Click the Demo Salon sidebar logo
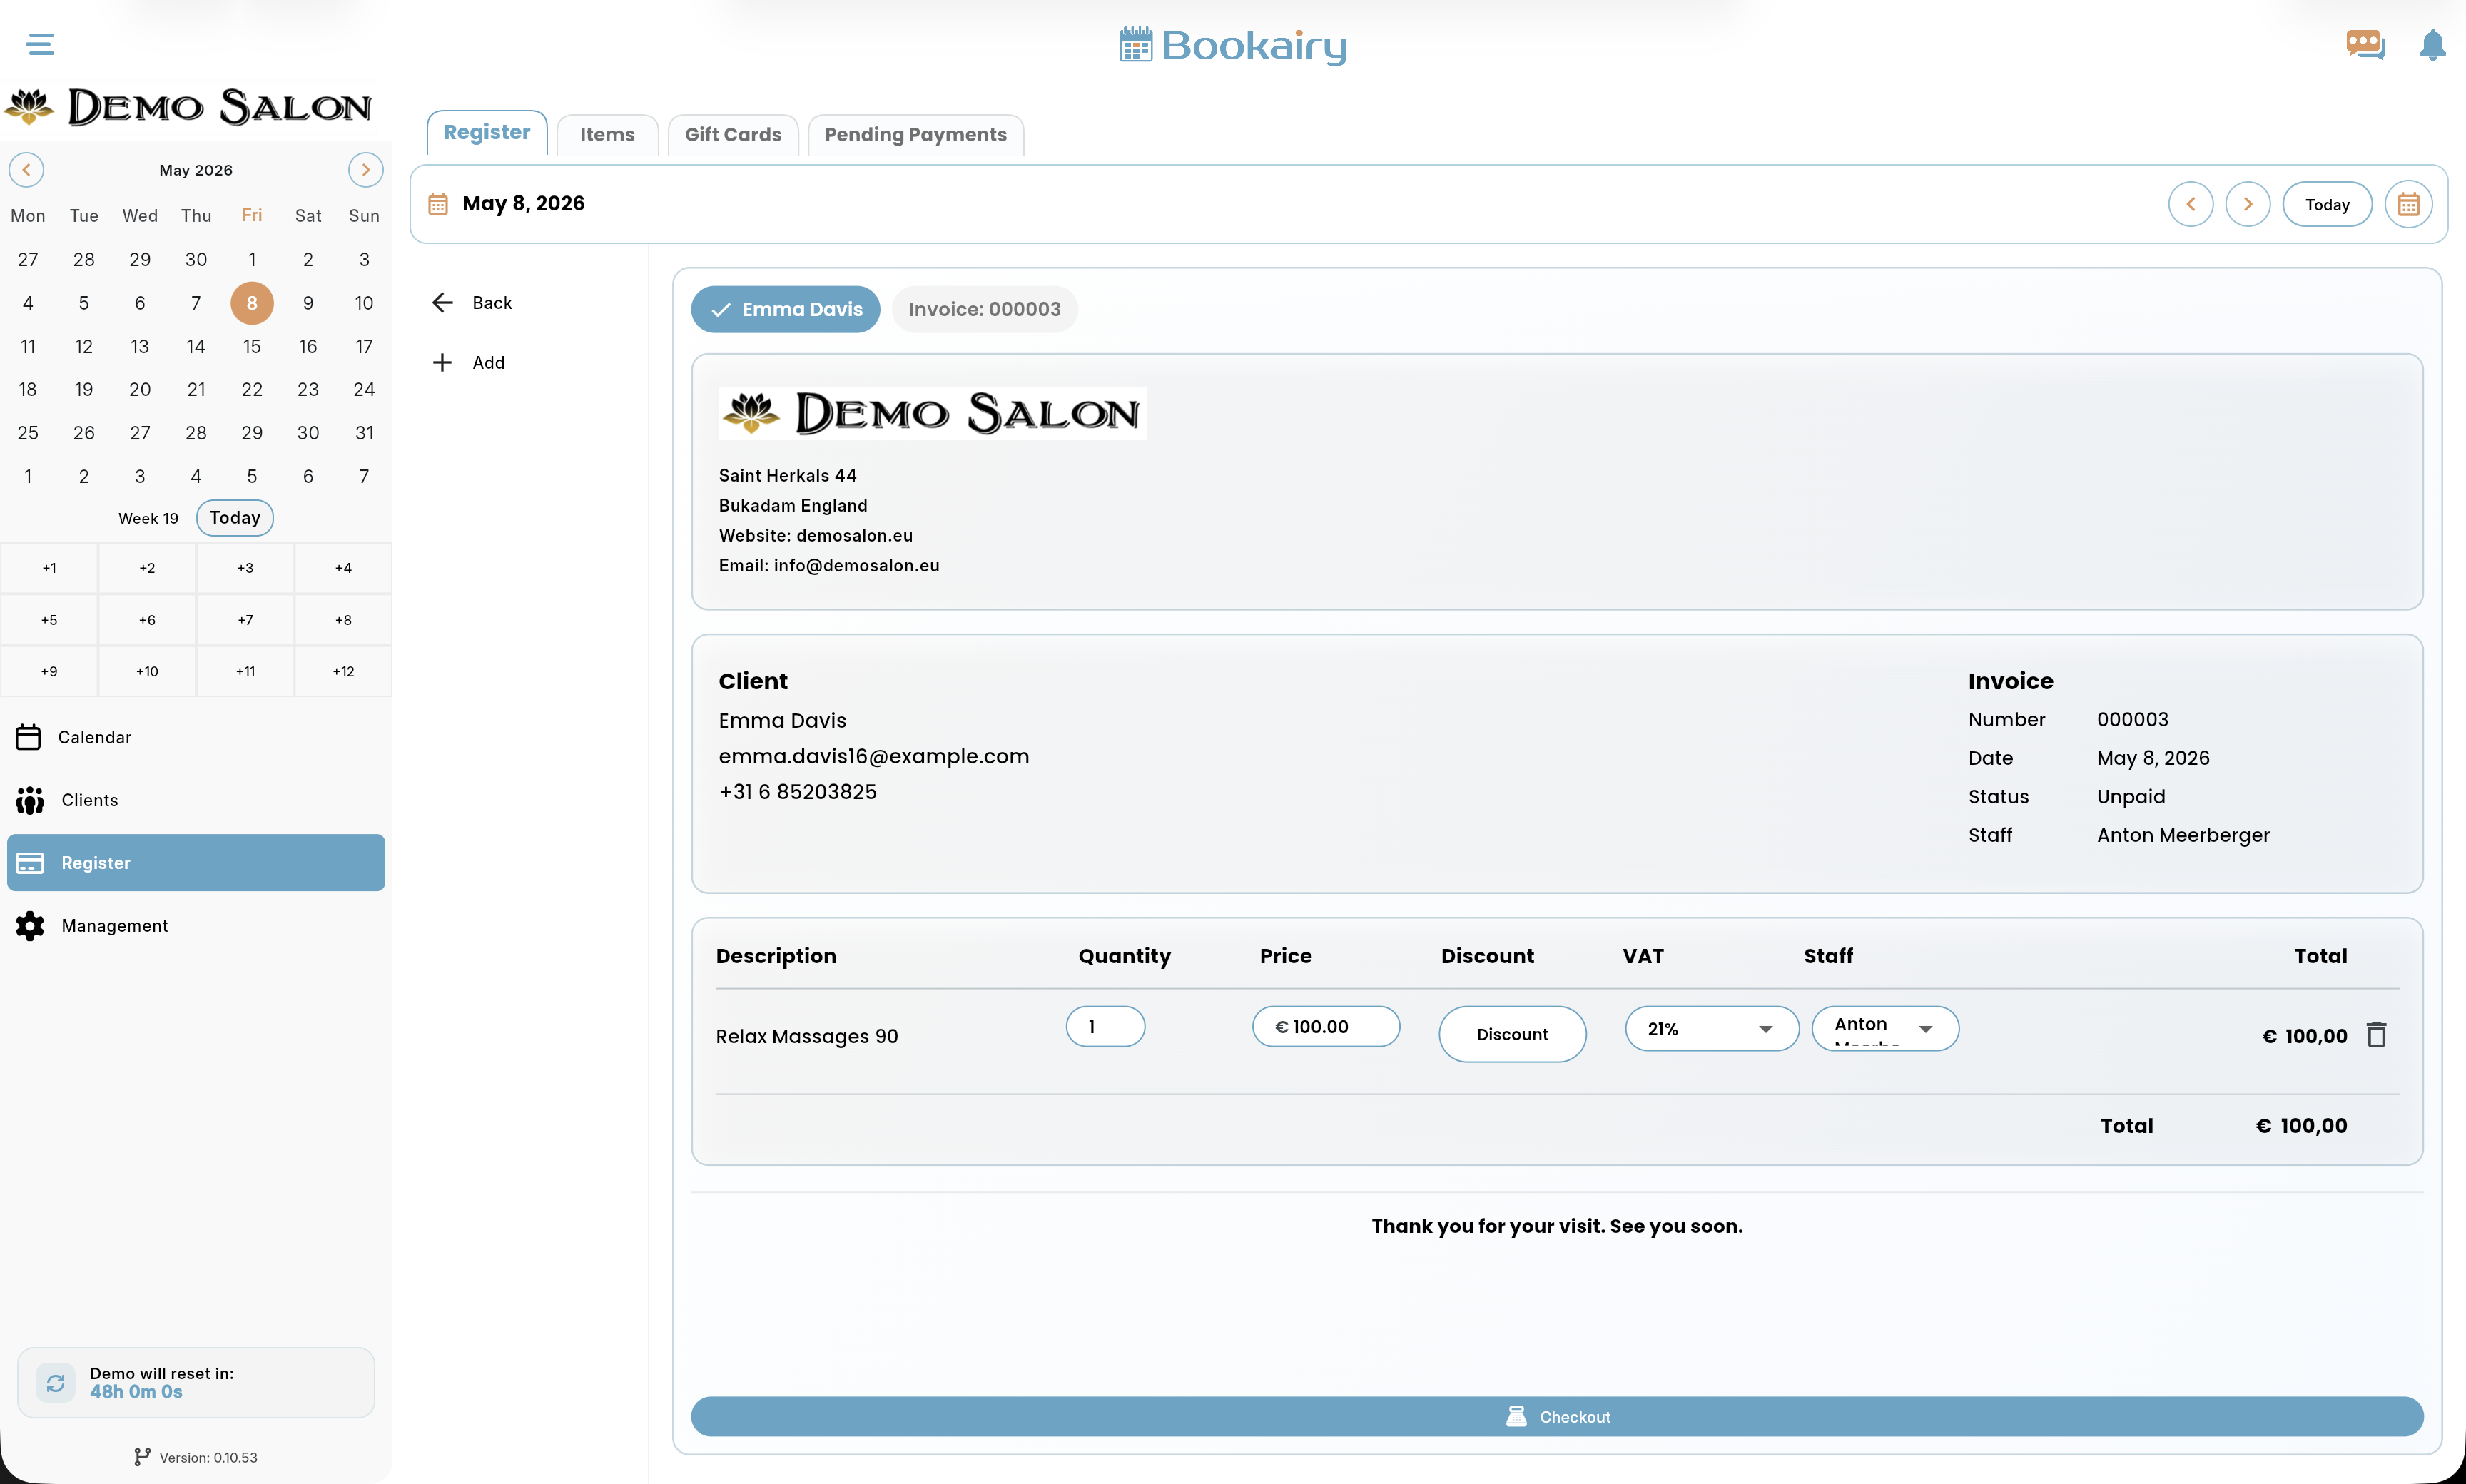Viewport: 2466px width, 1484px height. click(x=188, y=106)
